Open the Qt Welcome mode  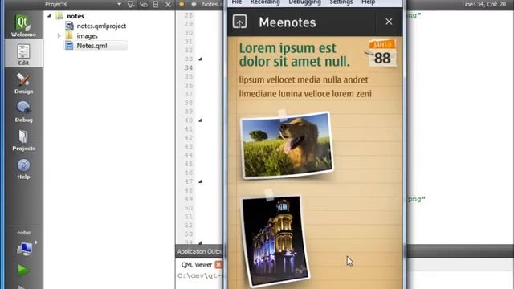(x=23, y=26)
